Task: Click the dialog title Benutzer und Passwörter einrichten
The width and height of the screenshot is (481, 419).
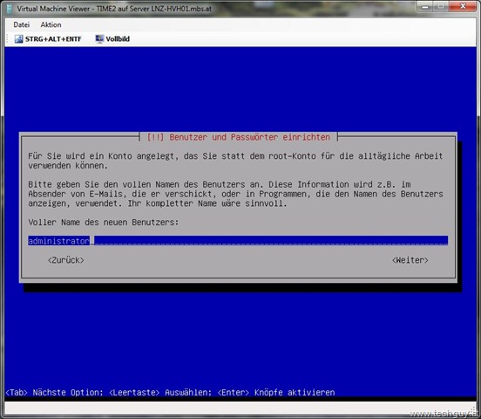Action: point(239,137)
